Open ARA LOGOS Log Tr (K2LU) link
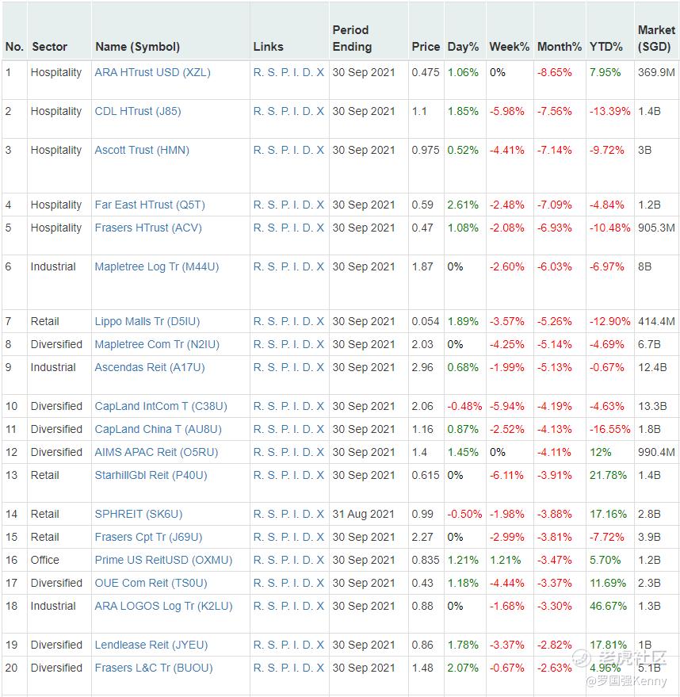680x697 pixels. click(x=163, y=606)
